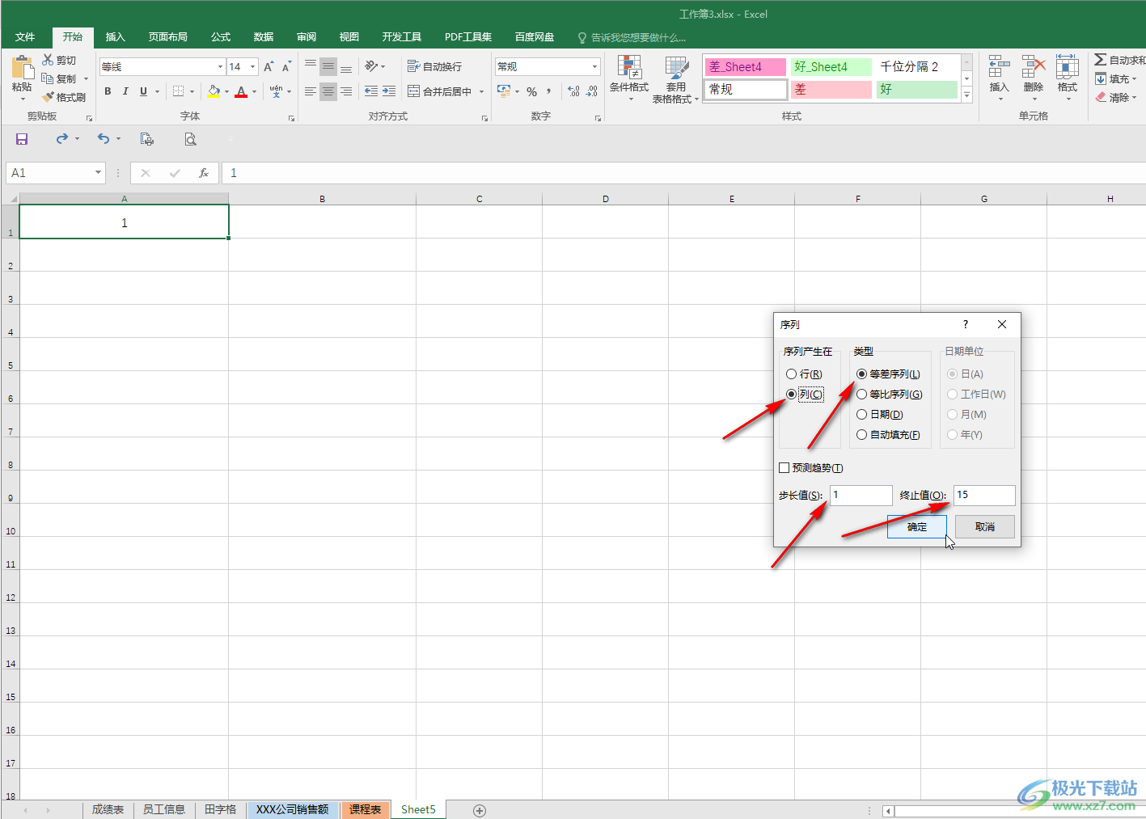Click the text orientation icon
Screen dimensions: 1146x819
click(x=371, y=66)
